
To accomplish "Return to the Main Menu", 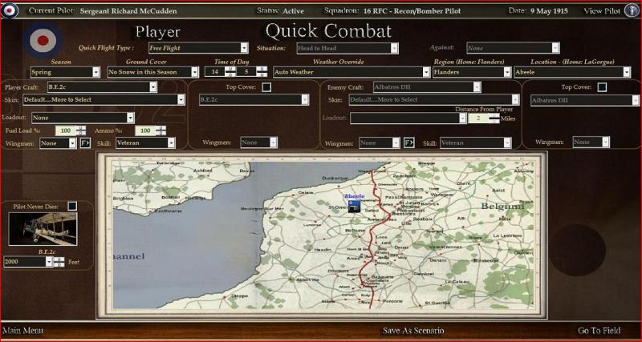I will [x=22, y=331].
